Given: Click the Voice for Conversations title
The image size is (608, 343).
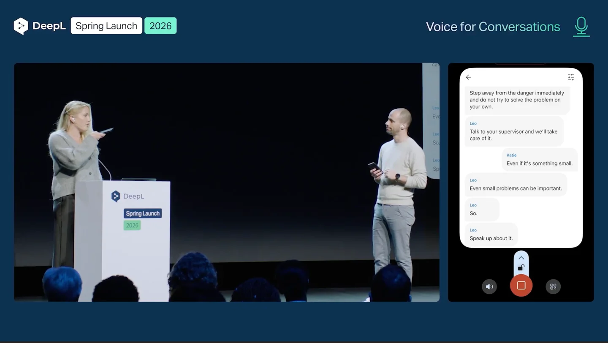Looking at the screenshot, I should pyautogui.click(x=493, y=26).
